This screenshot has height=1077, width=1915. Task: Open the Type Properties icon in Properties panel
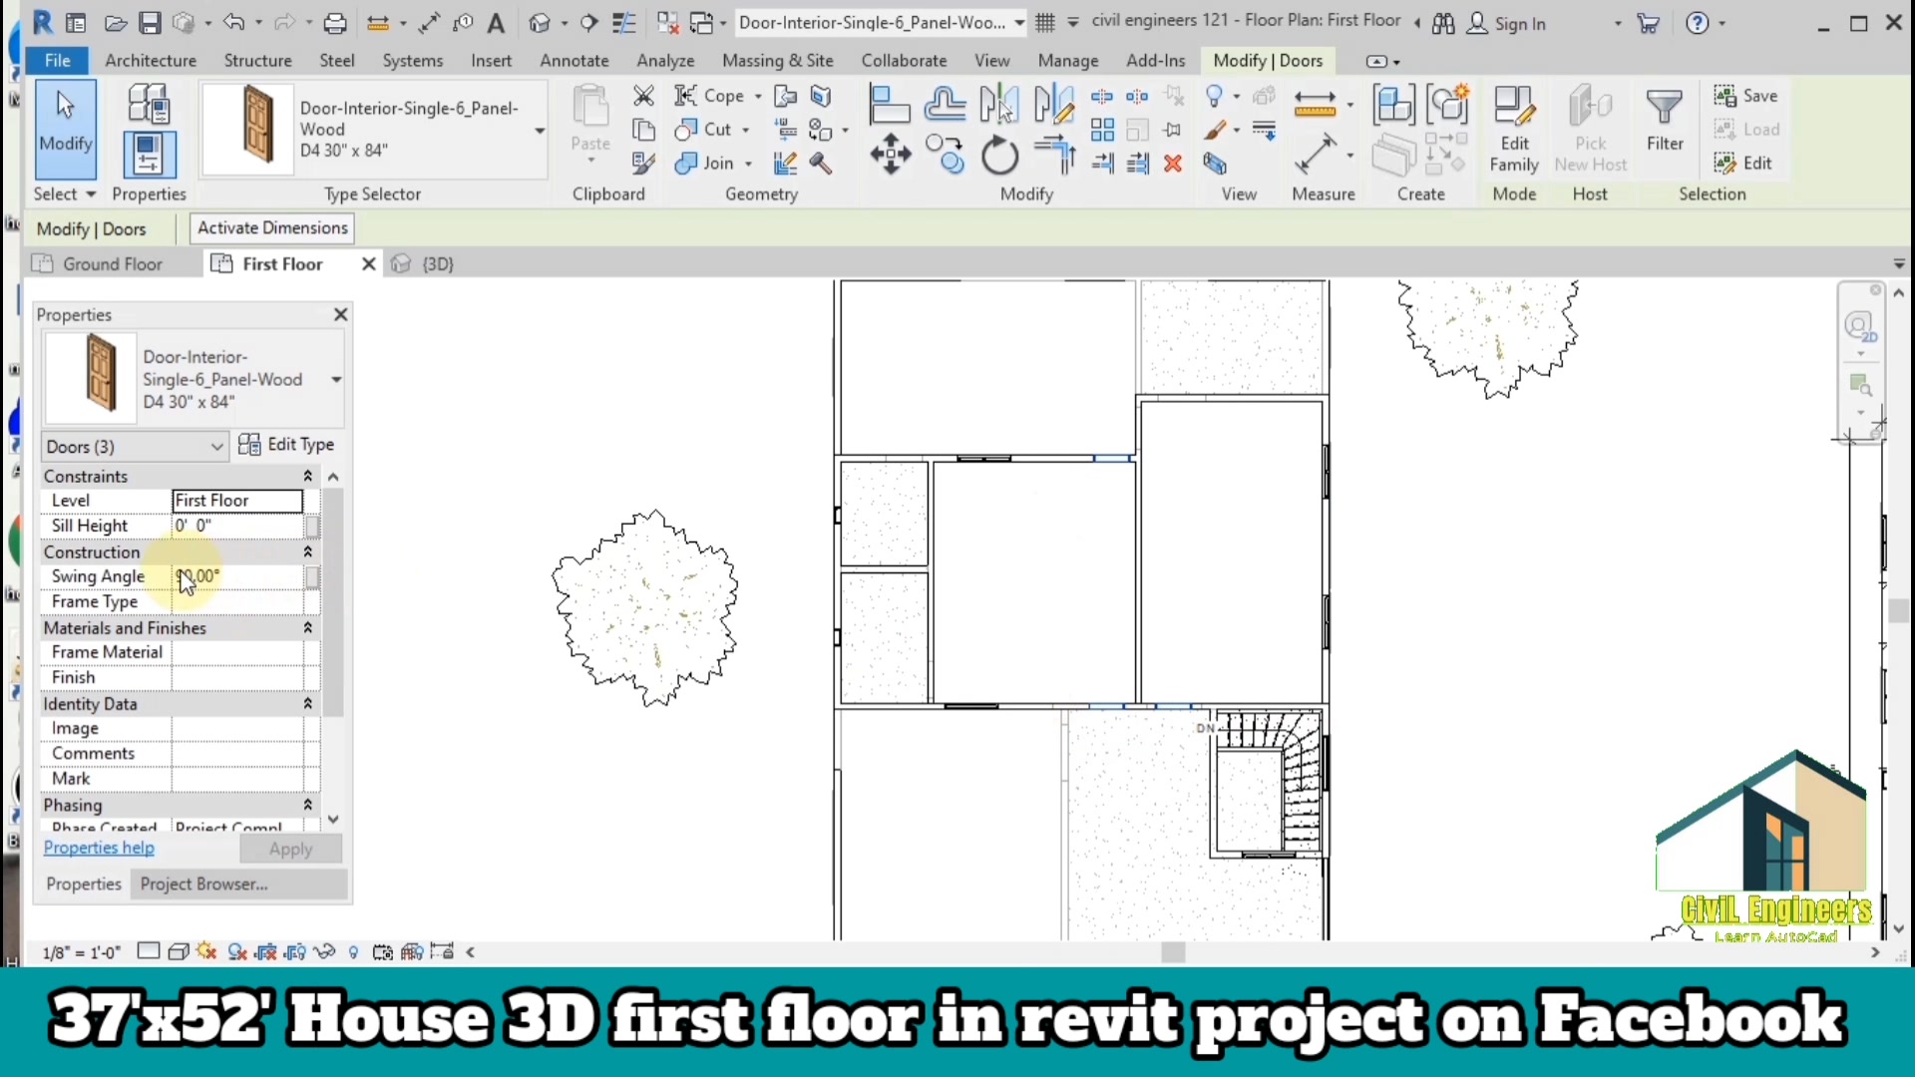pyautogui.click(x=149, y=104)
